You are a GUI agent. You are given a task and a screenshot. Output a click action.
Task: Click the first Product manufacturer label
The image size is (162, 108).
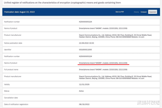pos(13,35)
